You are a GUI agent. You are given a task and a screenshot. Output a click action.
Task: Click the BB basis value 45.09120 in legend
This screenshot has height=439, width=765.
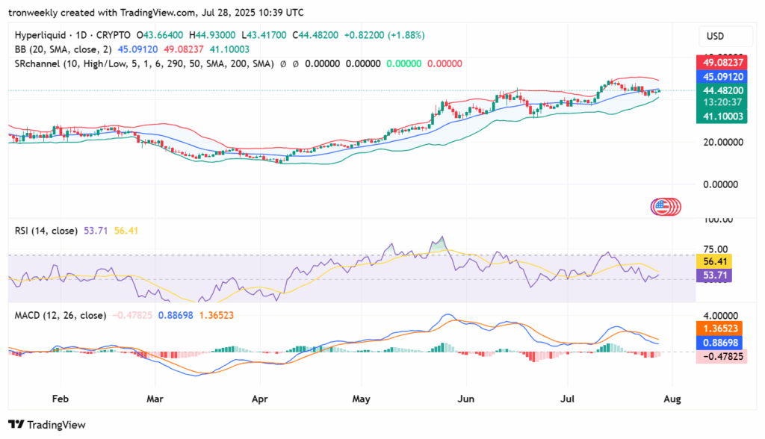pyautogui.click(x=137, y=49)
